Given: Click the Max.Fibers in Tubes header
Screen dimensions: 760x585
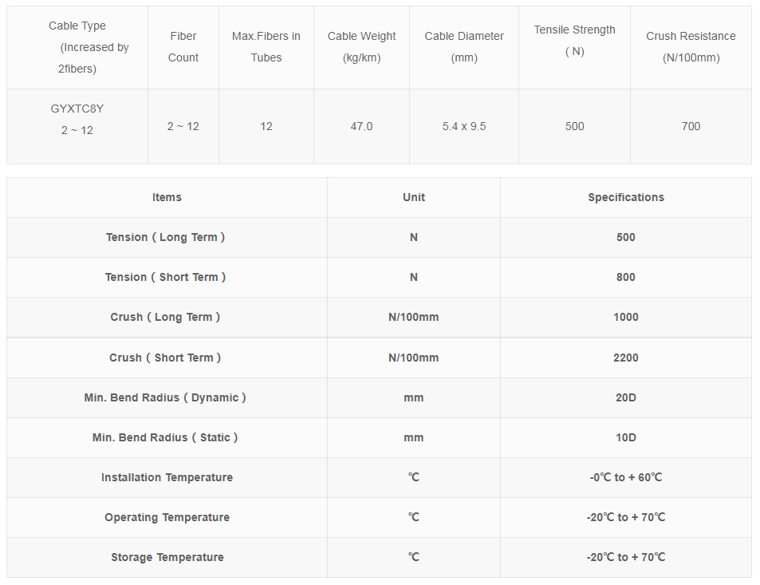Looking at the screenshot, I should tap(266, 47).
